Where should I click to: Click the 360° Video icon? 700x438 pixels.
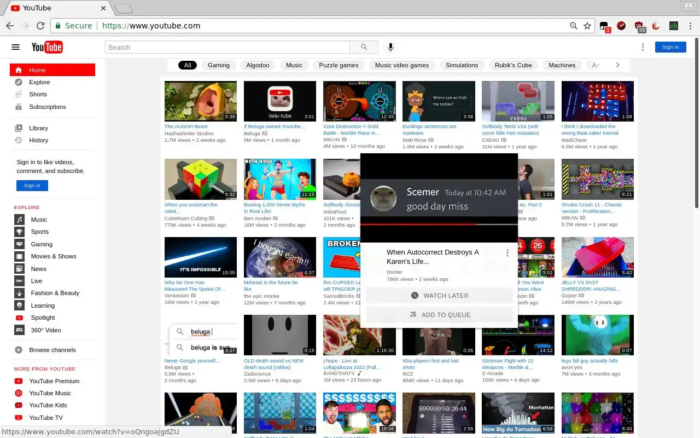tap(20, 330)
